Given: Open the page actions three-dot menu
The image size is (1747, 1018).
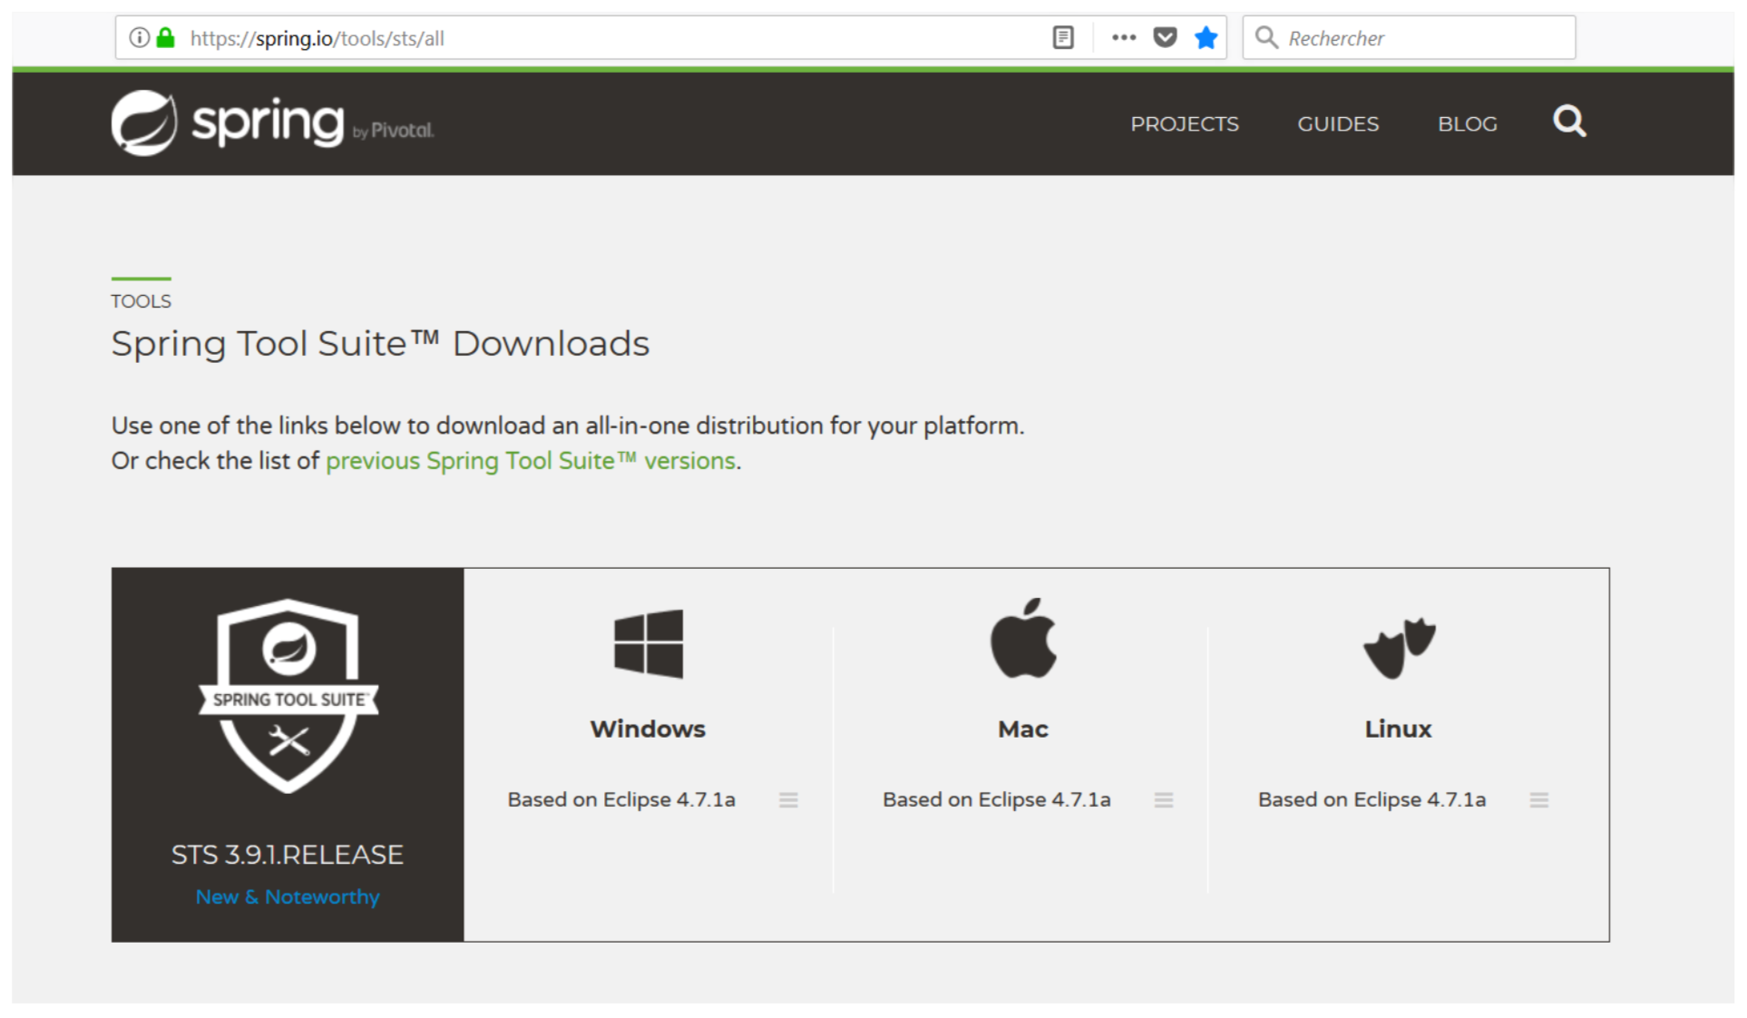Looking at the screenshot, I should point(1124,38).
